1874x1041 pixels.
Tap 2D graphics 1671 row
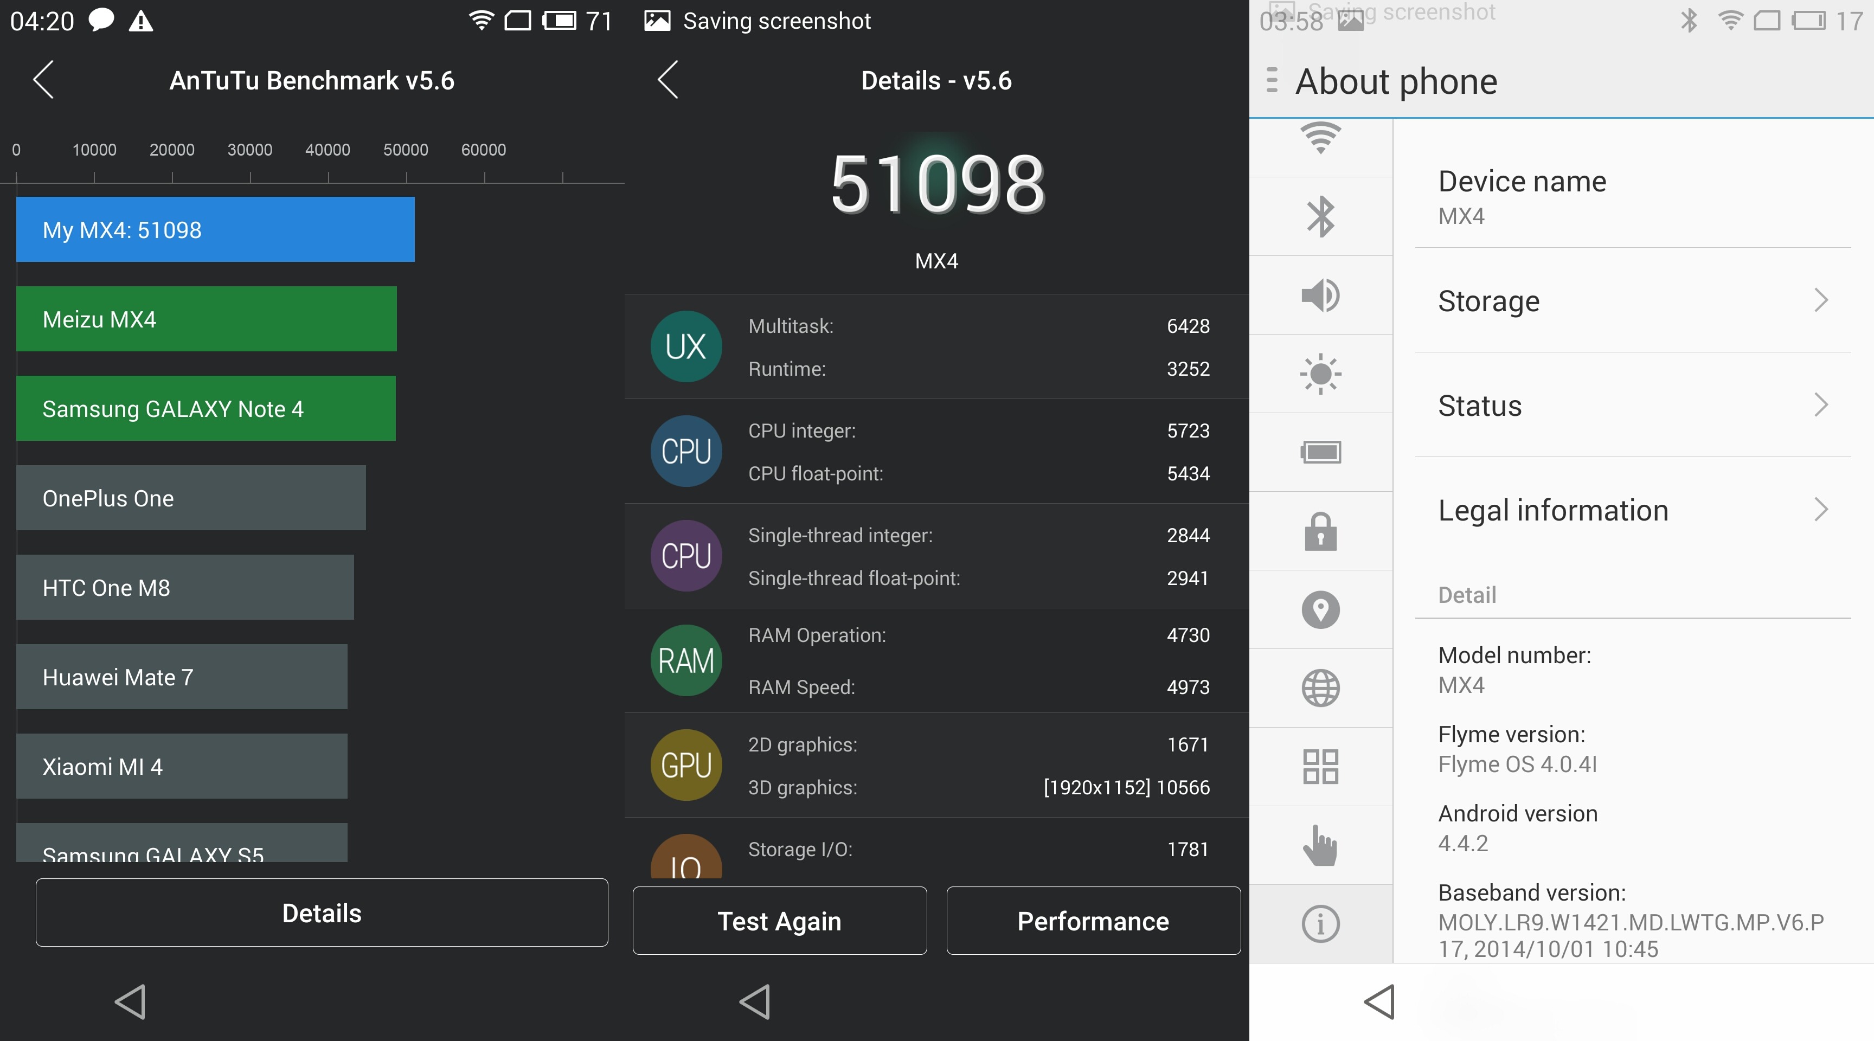979,744
